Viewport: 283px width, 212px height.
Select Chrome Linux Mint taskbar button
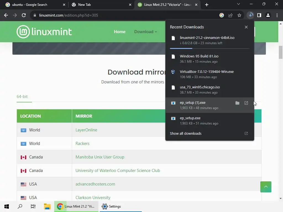[x=76, y=206]
